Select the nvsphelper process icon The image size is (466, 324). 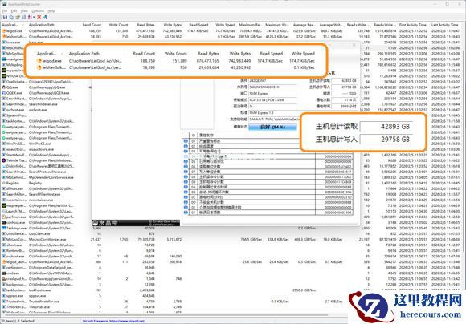(4, 205)
